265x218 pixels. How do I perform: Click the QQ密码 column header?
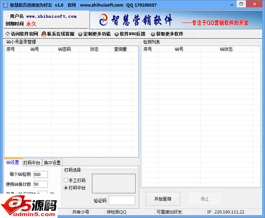pos(64,49)
